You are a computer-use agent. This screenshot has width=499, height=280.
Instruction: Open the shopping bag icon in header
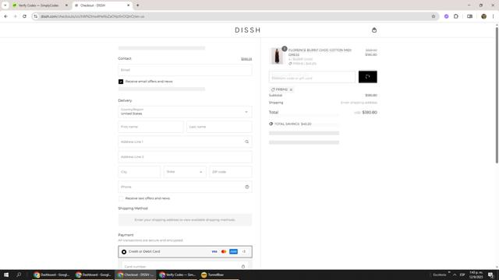click(374, 30)
